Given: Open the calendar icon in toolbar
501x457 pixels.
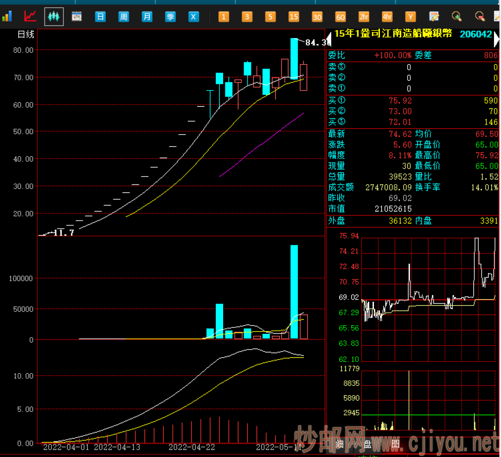Looking at the screenshot, I should 77,17.
